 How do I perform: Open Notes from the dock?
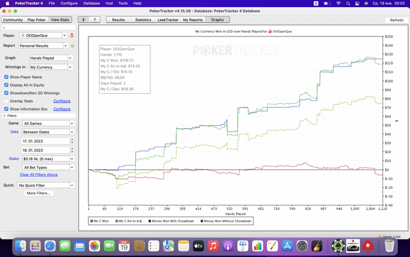pos(183,246)
